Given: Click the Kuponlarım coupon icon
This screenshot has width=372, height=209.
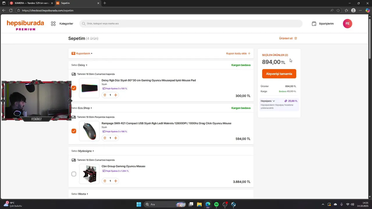Looking at the screenshot, I should click(x=73, y=53).
